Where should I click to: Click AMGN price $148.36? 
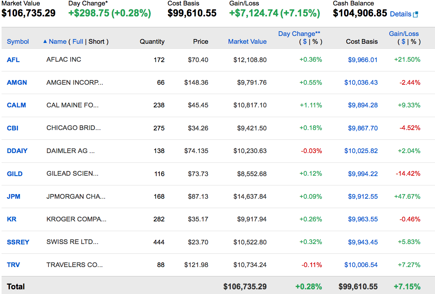click(196, 82)
